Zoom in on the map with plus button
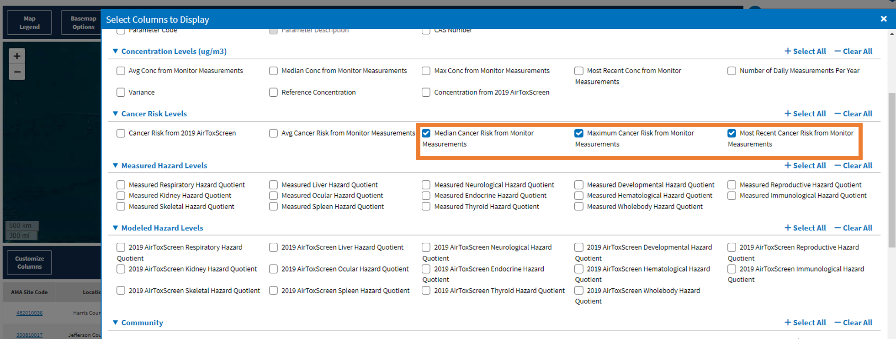Screen dimensions: 896x339 pyautogui.click(x=17, y=57)
